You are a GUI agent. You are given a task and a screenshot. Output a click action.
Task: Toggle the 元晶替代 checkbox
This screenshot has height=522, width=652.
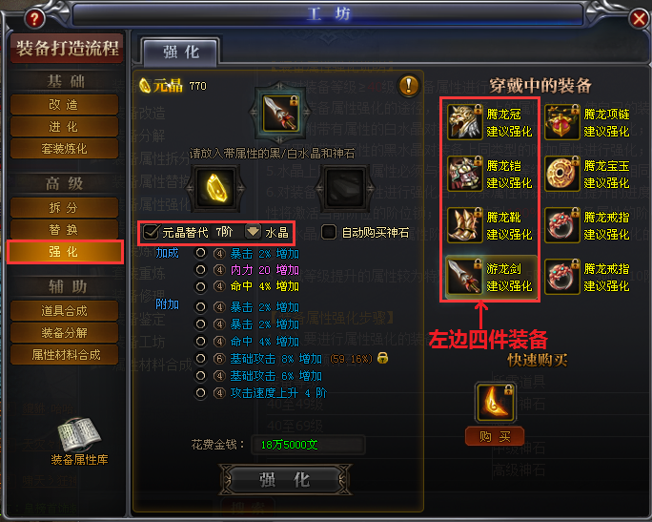click(x=151, y=232)
